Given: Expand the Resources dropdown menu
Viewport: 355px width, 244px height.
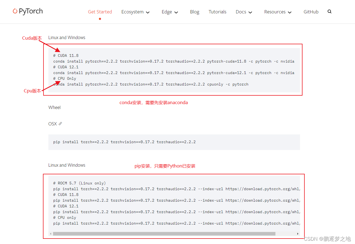Looking at the screenshot, I should 278,12.
